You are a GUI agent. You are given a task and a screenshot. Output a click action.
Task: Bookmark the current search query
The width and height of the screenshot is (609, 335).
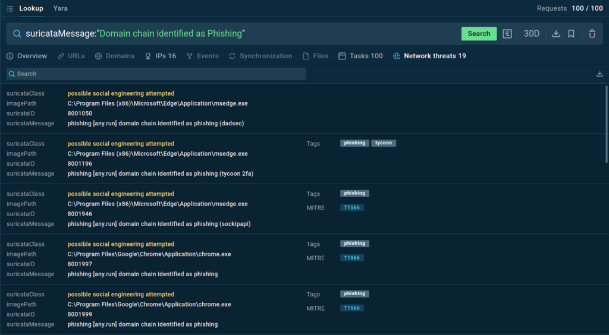tap(571, 34)
